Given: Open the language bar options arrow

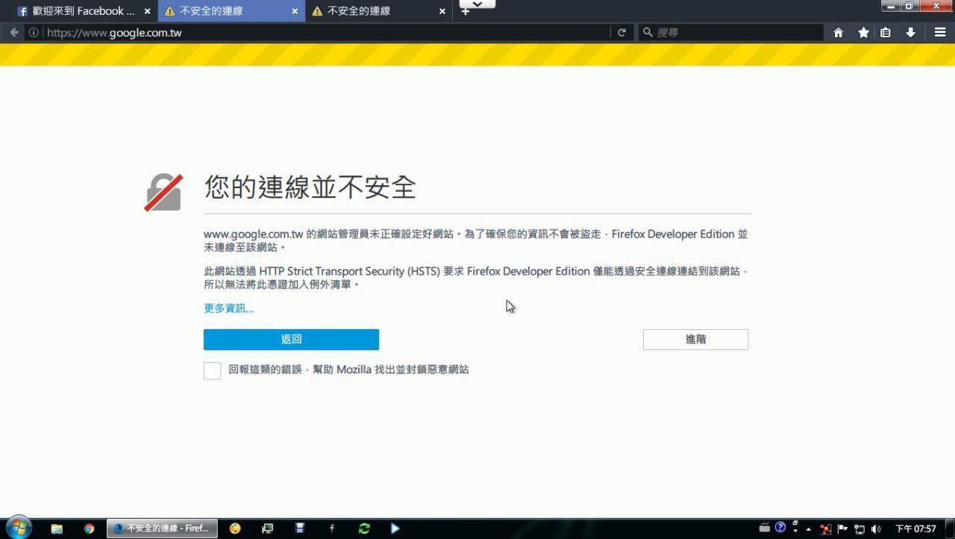Looking at the screenshot, I should pyautogui.click(x=795, y=531).
